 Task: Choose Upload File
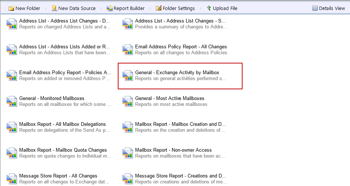pyautogui.click(x=225, y=8)
